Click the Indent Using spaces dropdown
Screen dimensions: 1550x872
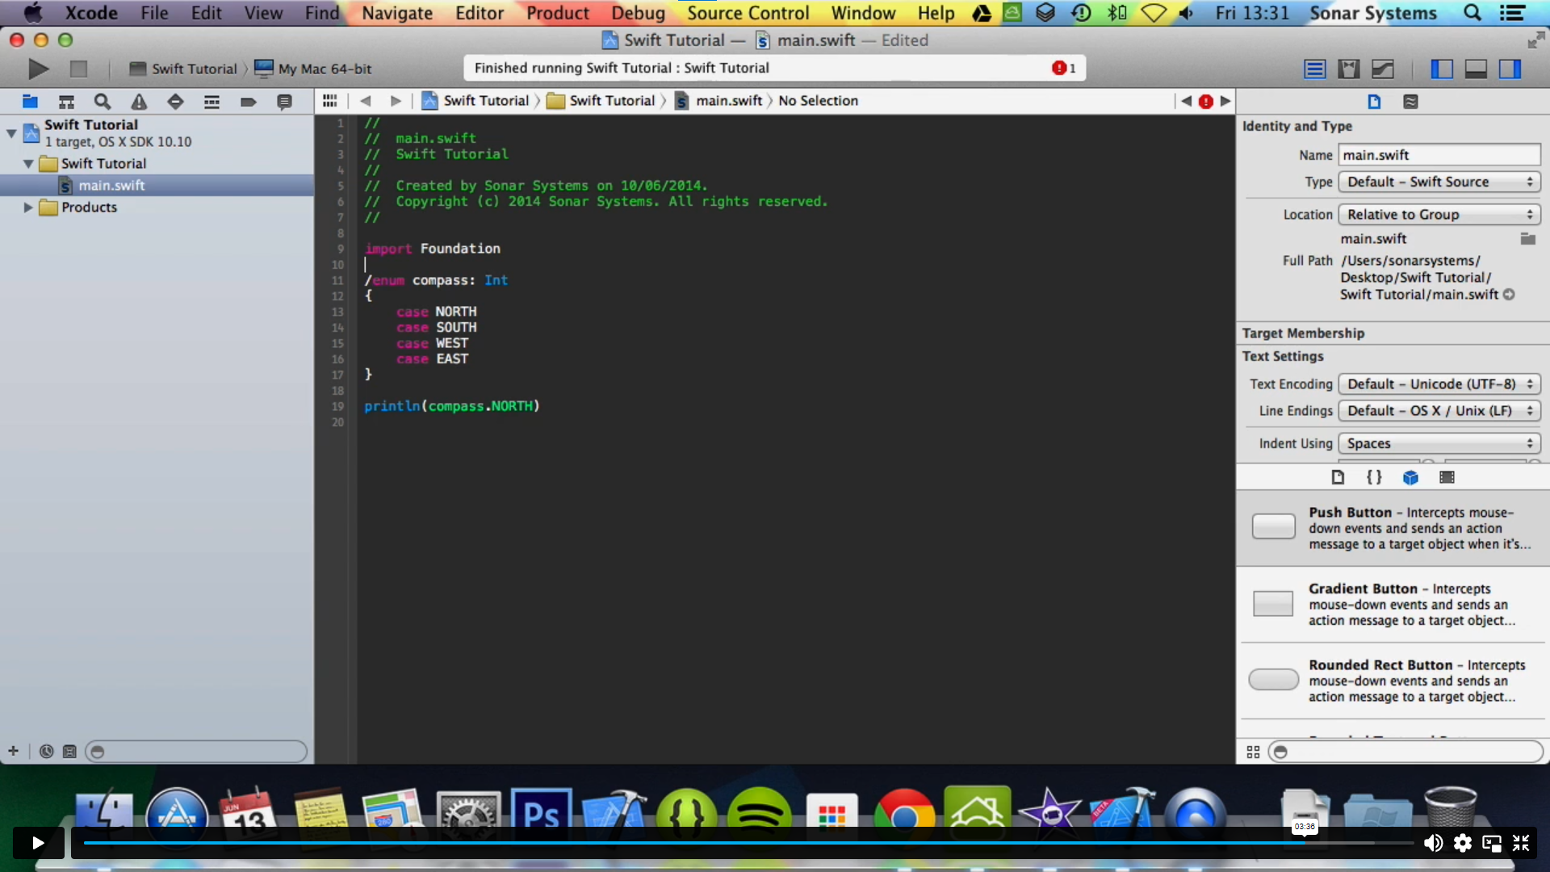tap(1437, 443)
